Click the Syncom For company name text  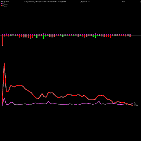point(85,2)
